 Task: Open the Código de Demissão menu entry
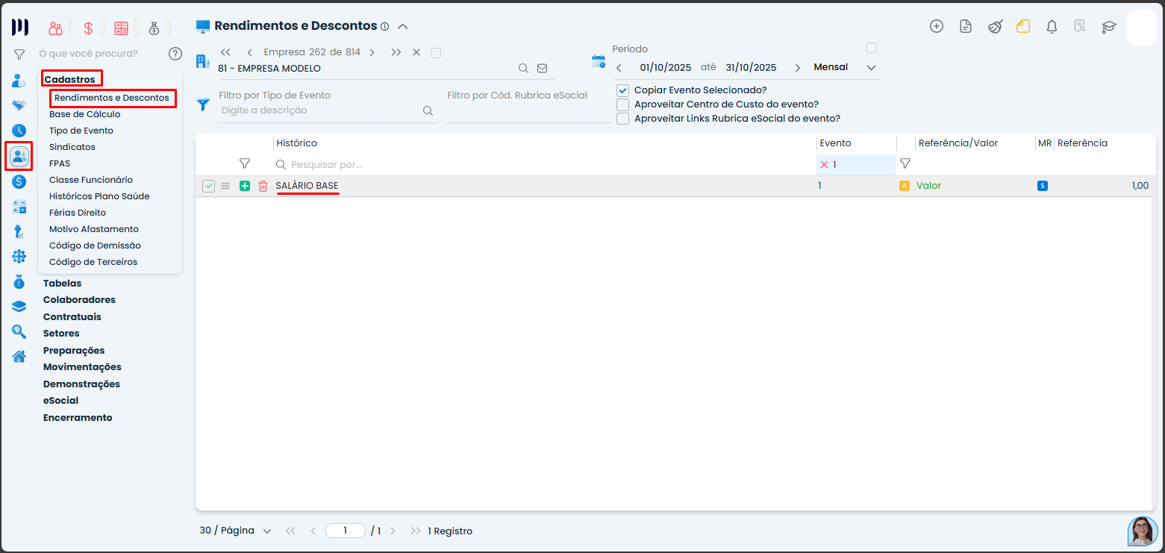[x=95, y=246]
